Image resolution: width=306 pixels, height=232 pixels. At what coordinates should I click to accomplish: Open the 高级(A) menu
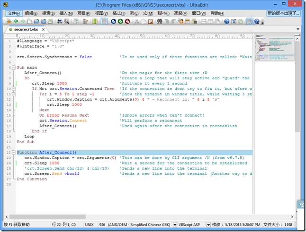click(x=181, y=13)
